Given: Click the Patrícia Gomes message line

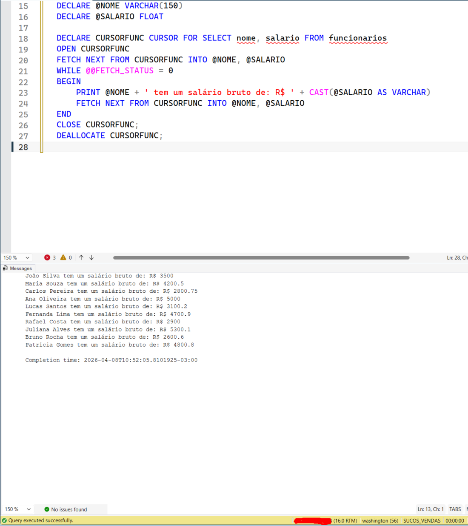Looking at the screenshot, I should click(x=110, y=345).
